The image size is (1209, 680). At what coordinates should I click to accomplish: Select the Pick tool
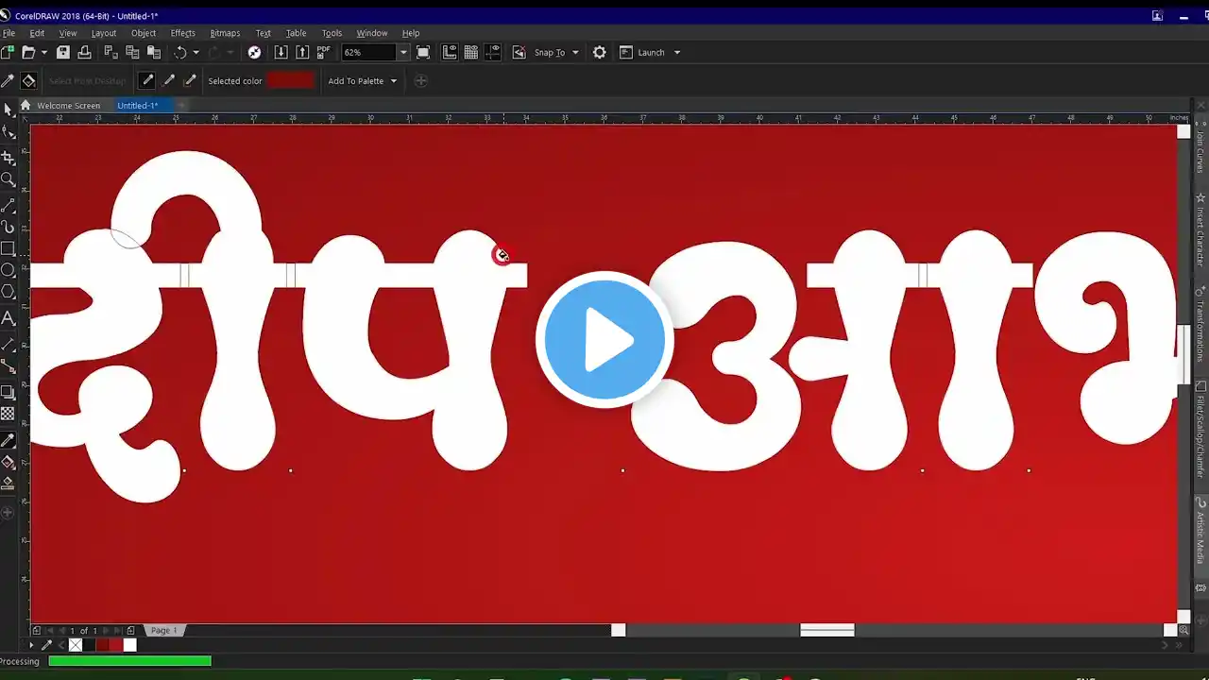coord(9,108)
